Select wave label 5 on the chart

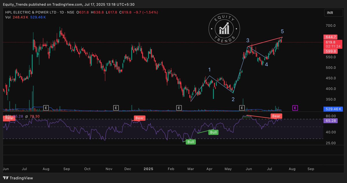point(282,31)
